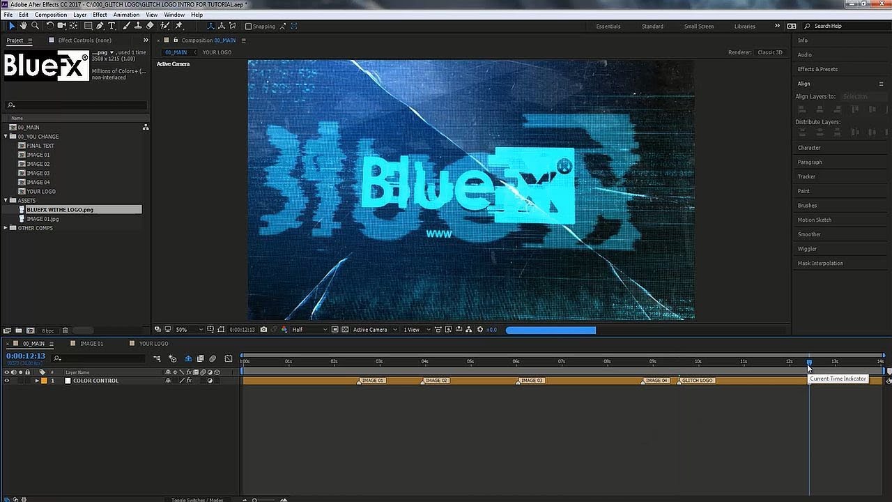Click the World Axis Mode icon

[222, 26]
